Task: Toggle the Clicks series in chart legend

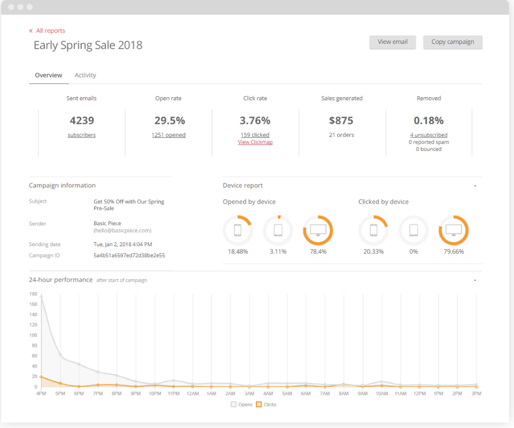Action: 266,405
